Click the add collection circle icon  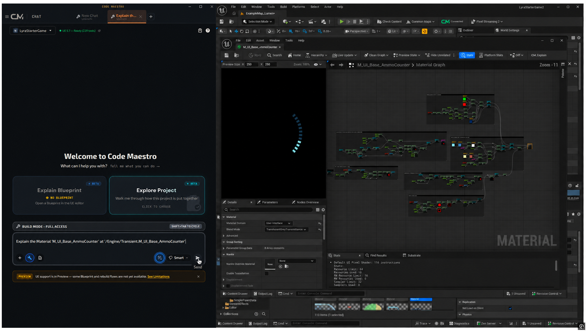(x=256, y=314)
